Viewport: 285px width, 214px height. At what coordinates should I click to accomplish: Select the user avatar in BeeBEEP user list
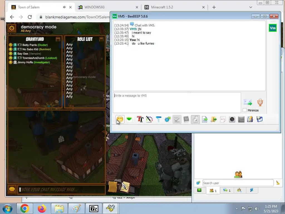(238, 174)
